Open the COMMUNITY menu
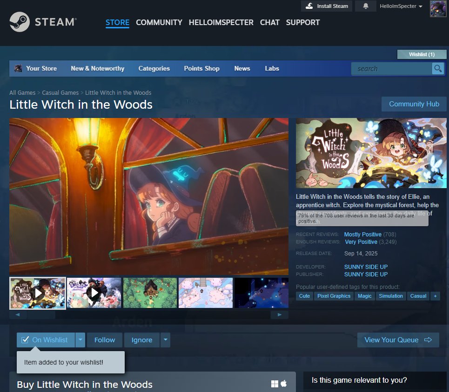The image size is (449, 392). coord(159,22)
